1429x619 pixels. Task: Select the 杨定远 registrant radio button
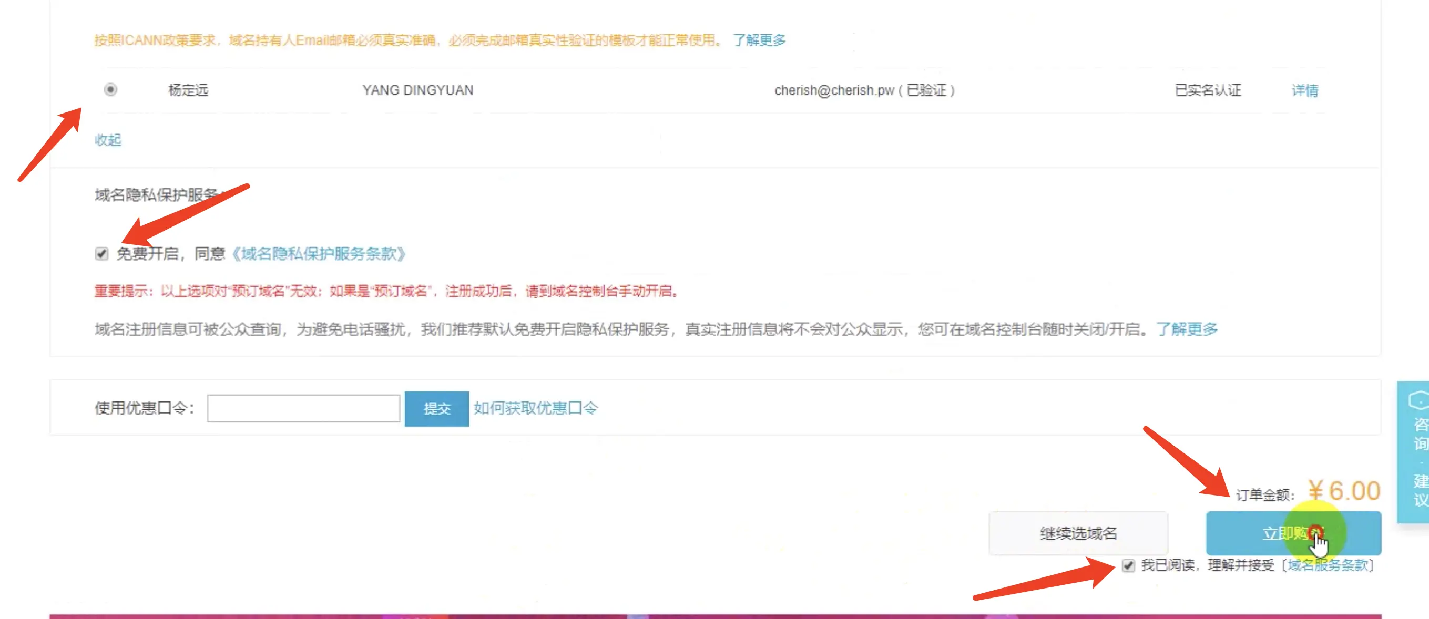(110, 89)
